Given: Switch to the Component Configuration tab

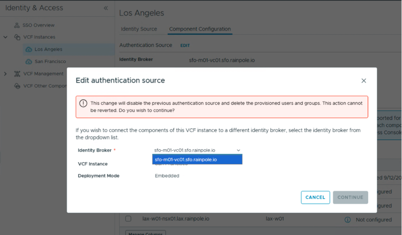Looking at the screenshot, I should [x=200, y=29].
